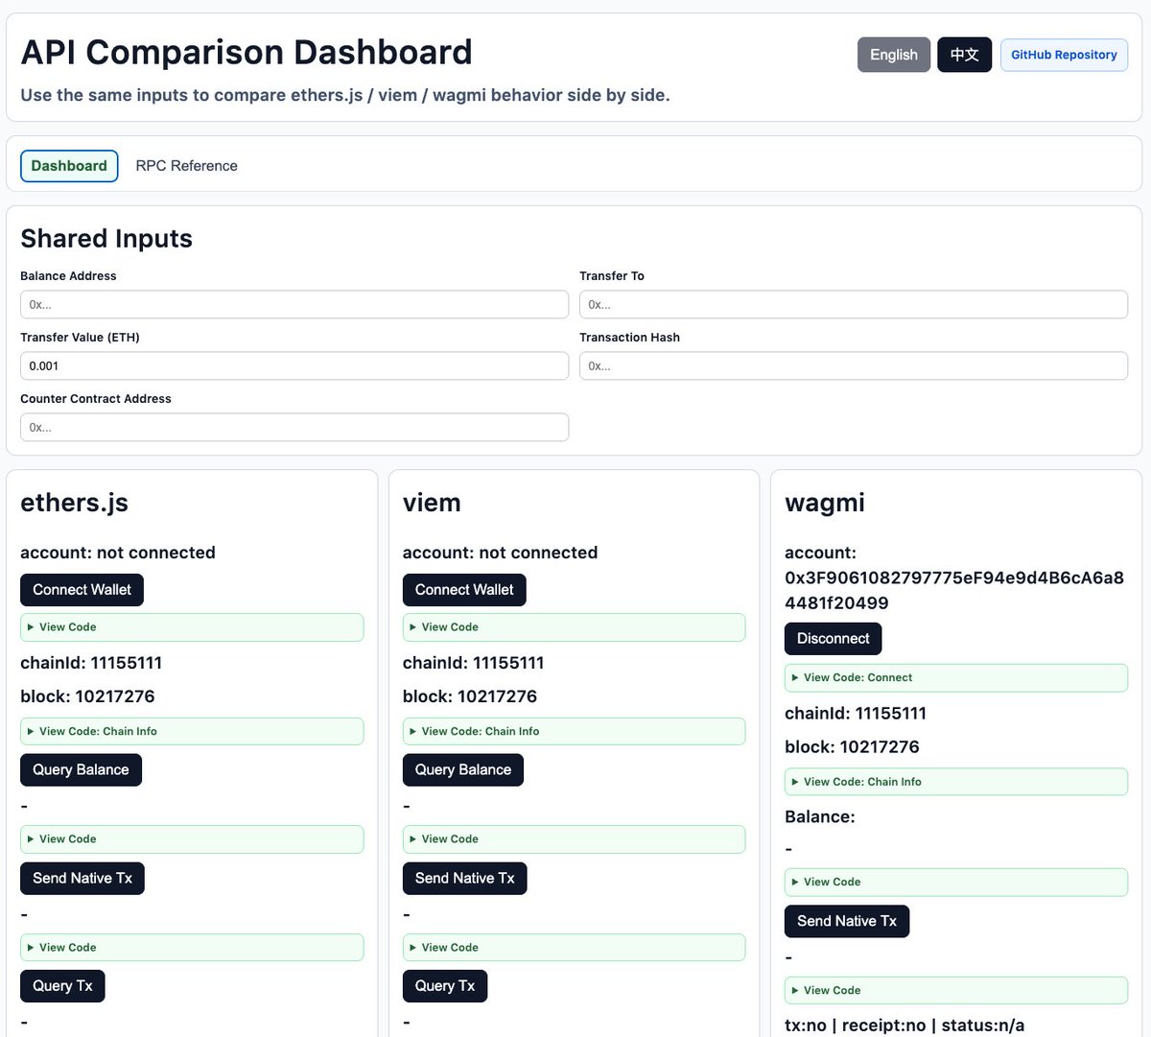Expand View Code under viem Connect Wallet

pyautogui.click(x=574, y=627)
